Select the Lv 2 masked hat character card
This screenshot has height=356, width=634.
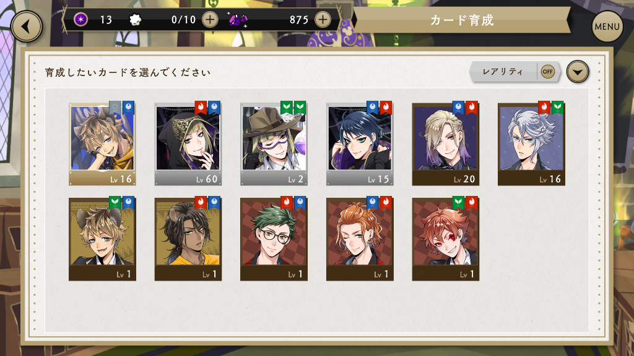(x=274, y=143)
